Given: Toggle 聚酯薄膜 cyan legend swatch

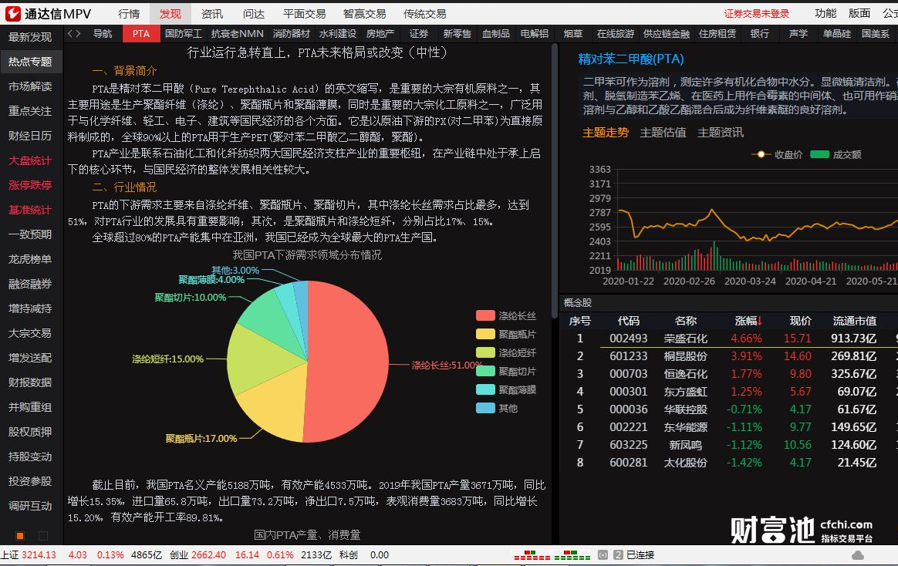Looking at the screenshot, I should coord(485,389).
